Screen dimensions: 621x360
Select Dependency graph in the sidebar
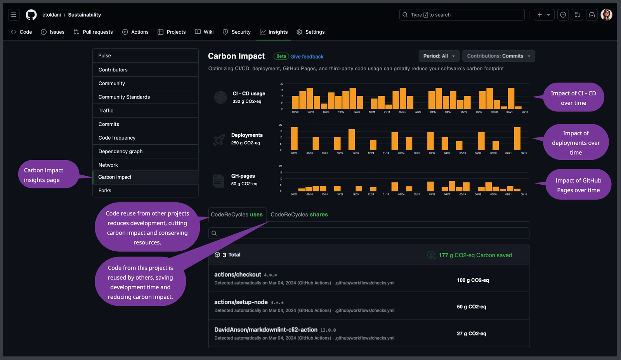point(120,151)
